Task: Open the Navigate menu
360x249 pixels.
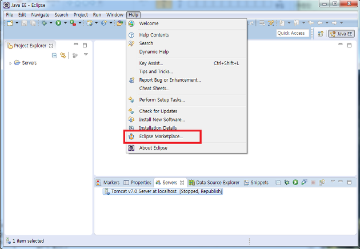Action: 40,15
